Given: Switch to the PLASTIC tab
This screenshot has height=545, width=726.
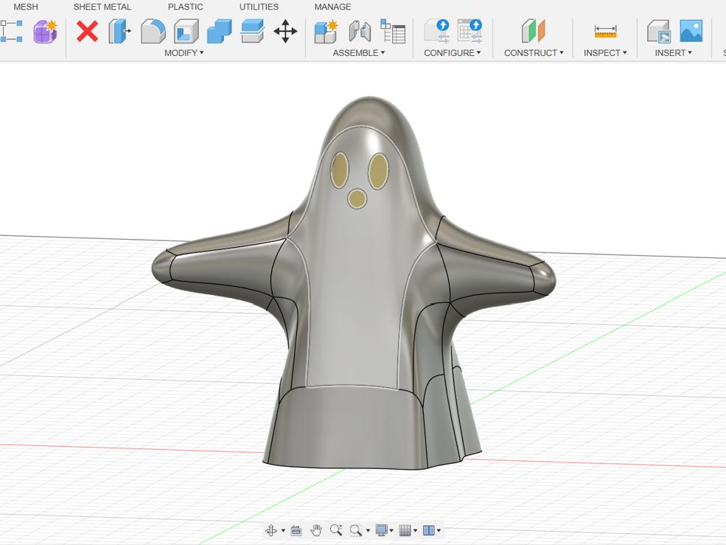Looking at the screenshot, I should (x=185, y=7).
